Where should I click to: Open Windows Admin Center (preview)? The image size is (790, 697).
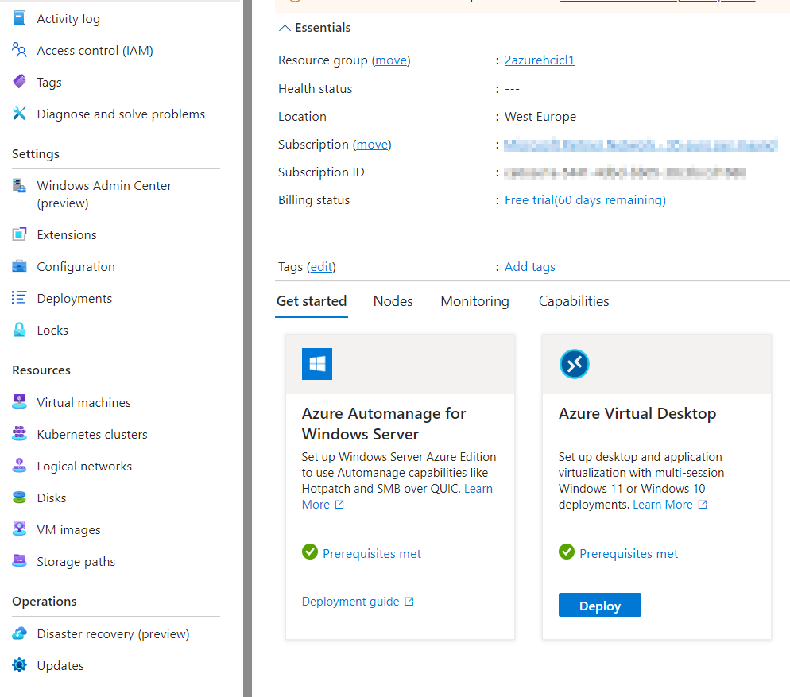pyautogui.click(x=104, y=195)
